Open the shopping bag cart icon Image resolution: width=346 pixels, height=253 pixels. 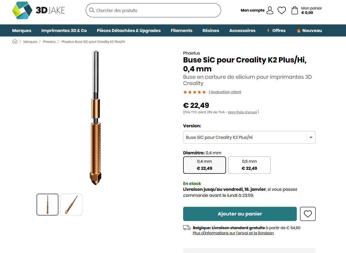295,10
